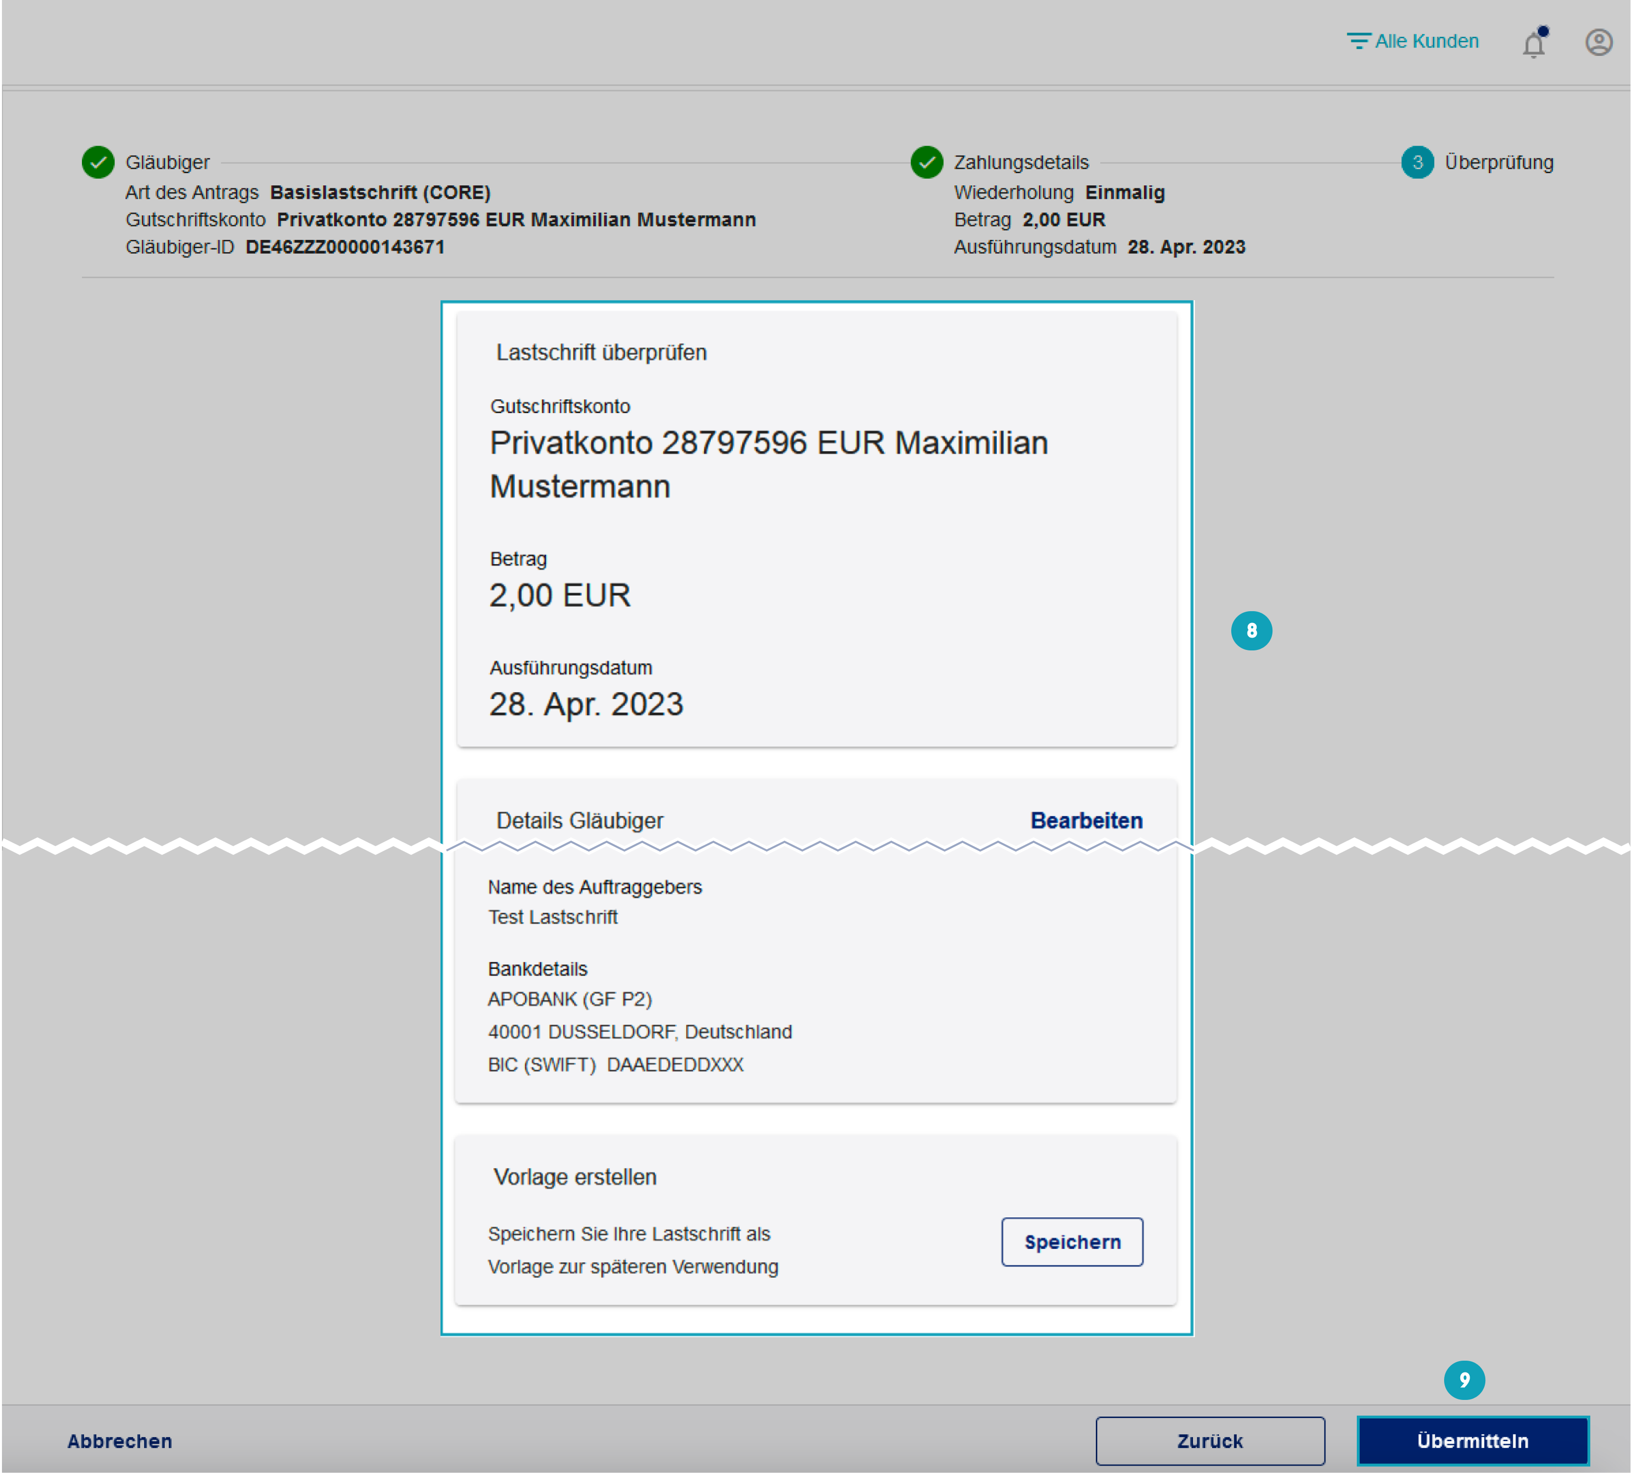Open the user profile icon
The width and height of the screenshot is (1632, 1473).
pos(1599,42)
